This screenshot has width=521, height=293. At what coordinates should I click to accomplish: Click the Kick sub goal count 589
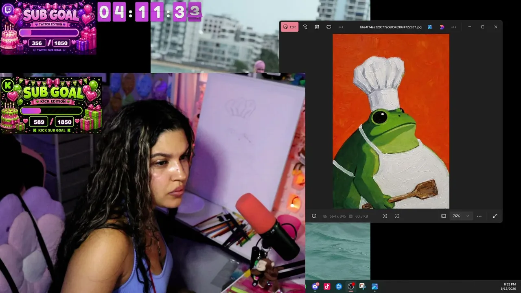[39, 122]
